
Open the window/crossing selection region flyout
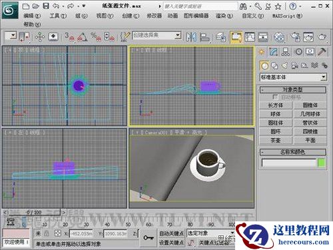[25, 37]
